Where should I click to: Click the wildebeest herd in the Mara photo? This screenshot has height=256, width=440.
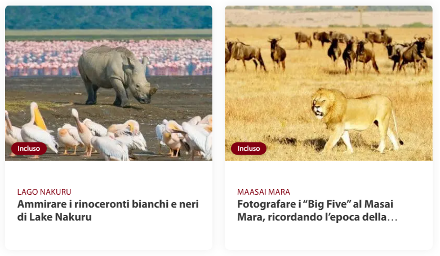pyautogui.click(x=328, y=52)
